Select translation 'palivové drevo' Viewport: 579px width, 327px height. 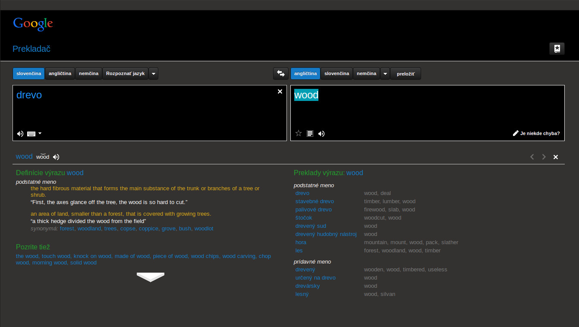314,210
